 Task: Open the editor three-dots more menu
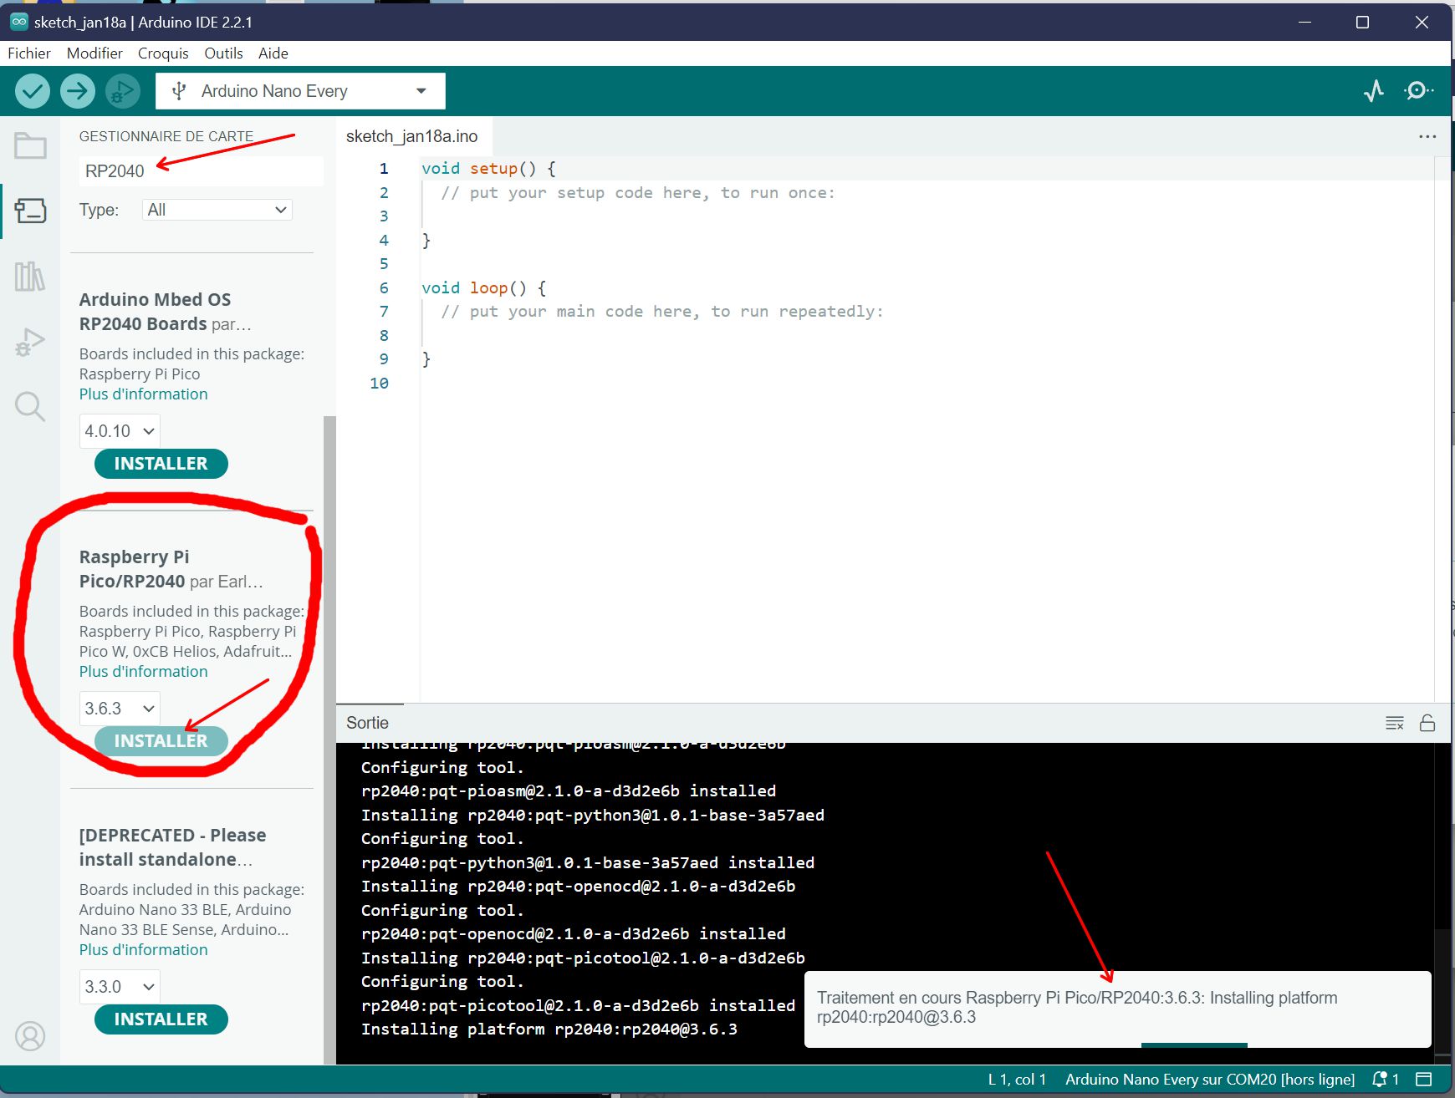click(1427, 136)
